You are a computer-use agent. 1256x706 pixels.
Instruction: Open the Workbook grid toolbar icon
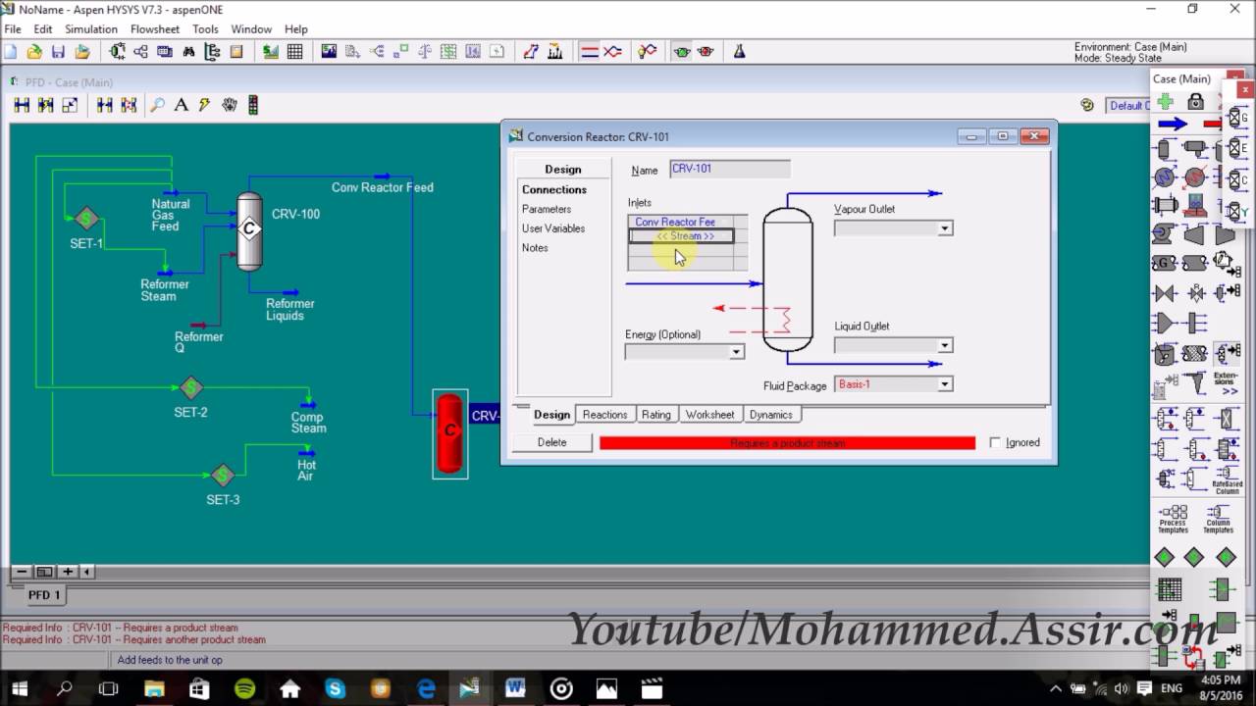point(294,52)
